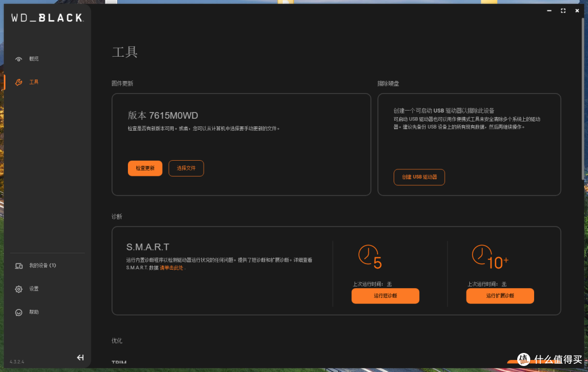Viewport: 588px width, 372px height.
Task: Select 工具 menu item
Action: click(x=34, y=82)
